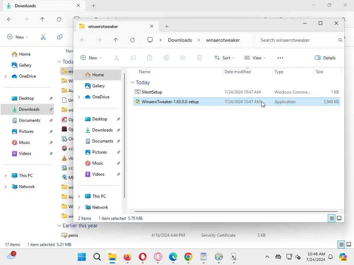Viewport: 354px width, 265px height.
Task: Open the taskbar clock showing 10:48 AM
Action: 316,257
